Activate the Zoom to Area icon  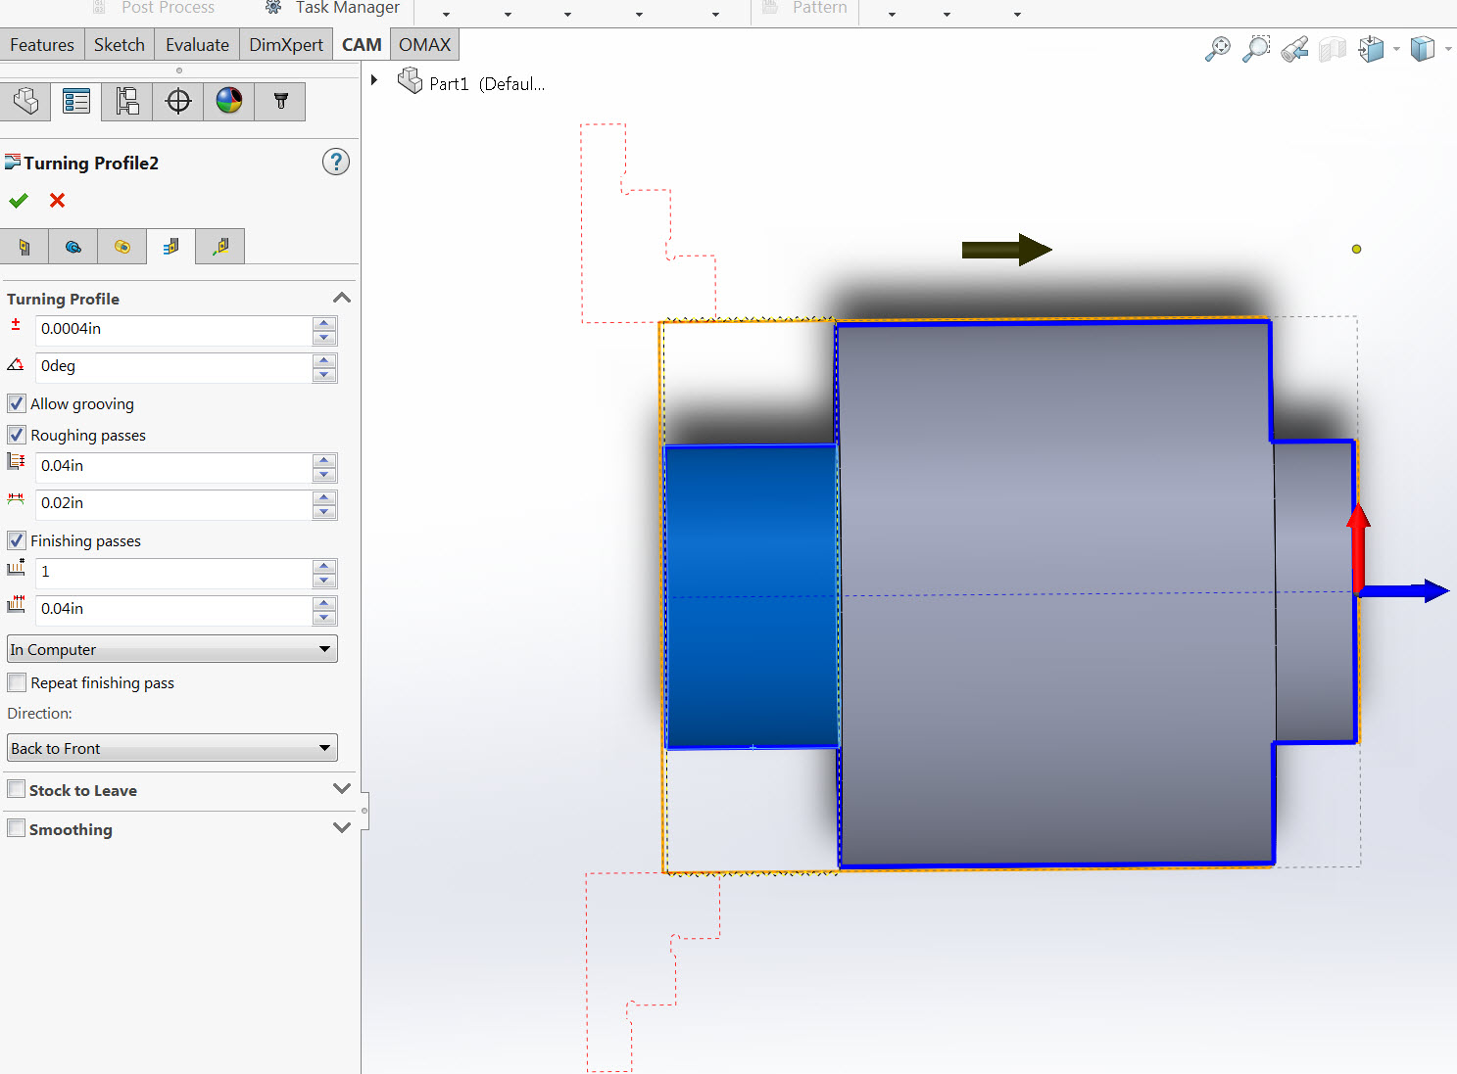pyautogui.click(x=1256, y=49)
